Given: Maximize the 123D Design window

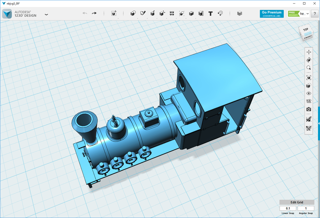Looking at the screenshot, I should (x=304, y=3).
